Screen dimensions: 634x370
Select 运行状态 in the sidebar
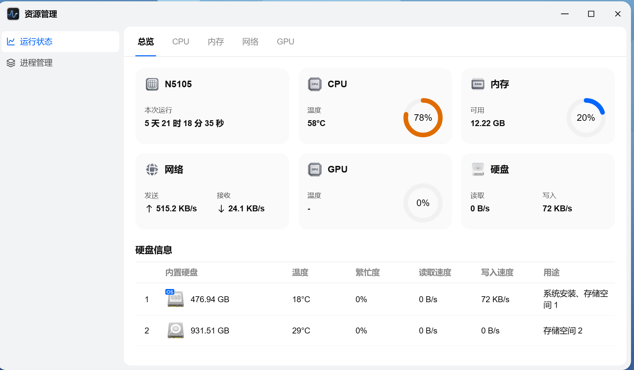coord(37,41)
